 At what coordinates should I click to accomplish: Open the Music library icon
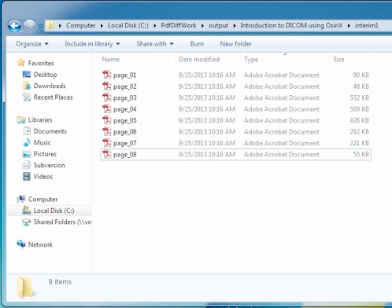27,142
